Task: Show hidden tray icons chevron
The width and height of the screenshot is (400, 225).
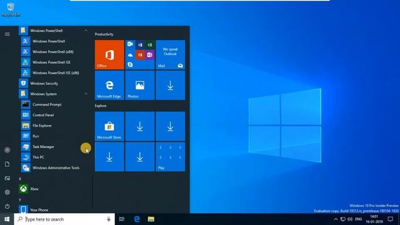Action: tap(336, 219)
